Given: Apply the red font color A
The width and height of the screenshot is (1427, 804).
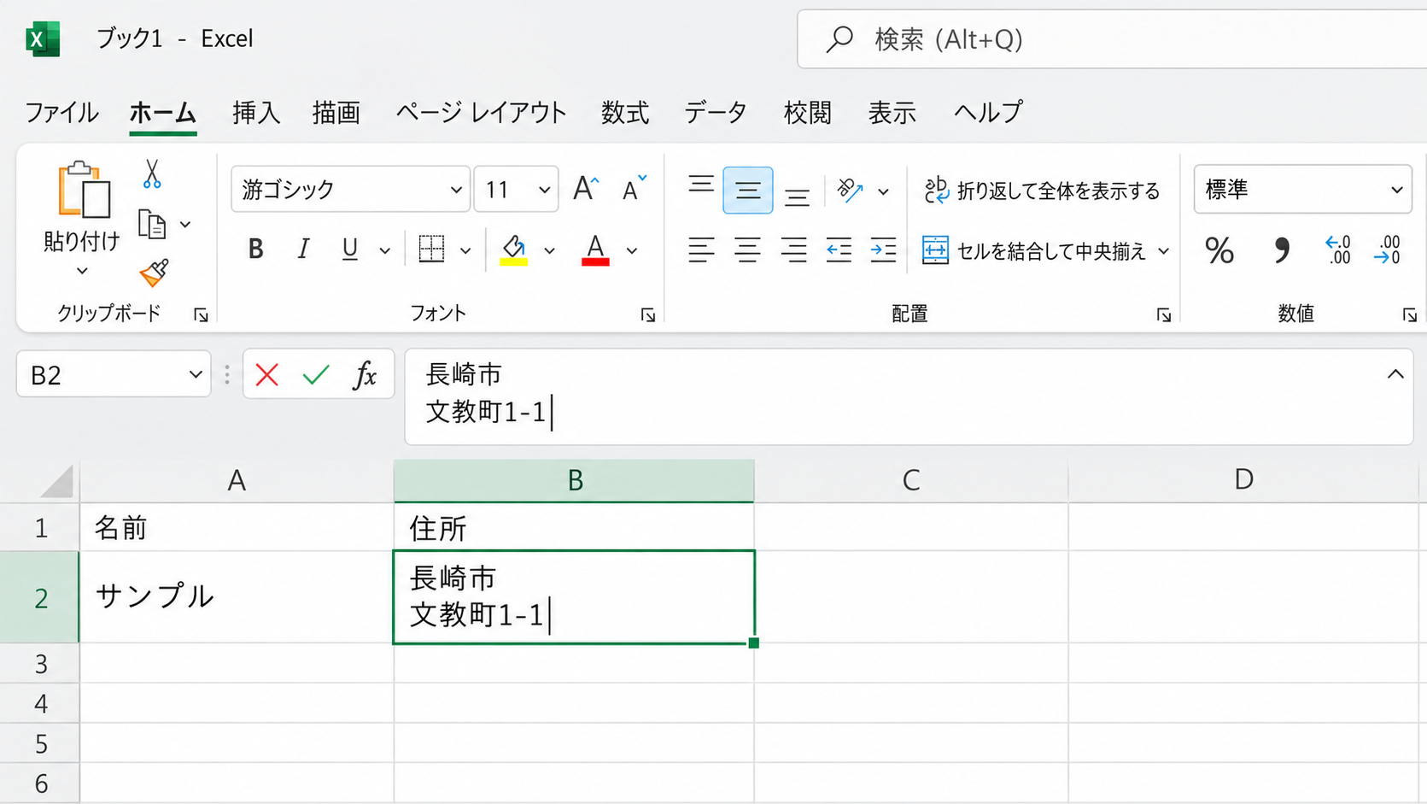Looking at the screenshot, I should tap(595, 250).
